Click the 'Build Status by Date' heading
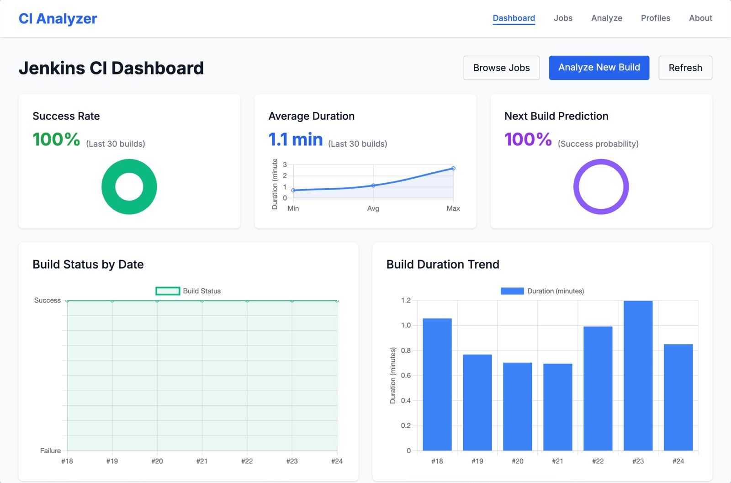The image size is (731, 483). click(x=88, y=265)
